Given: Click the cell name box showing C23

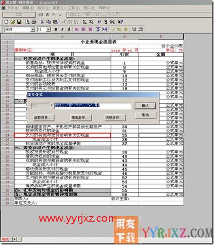Looking at the screenshot, I should (x=19, y=15).
